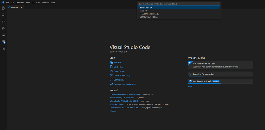This screenshot has width=265, height=130.
Task: Click the SSH host input field
Action: click(x=179, y=4)
